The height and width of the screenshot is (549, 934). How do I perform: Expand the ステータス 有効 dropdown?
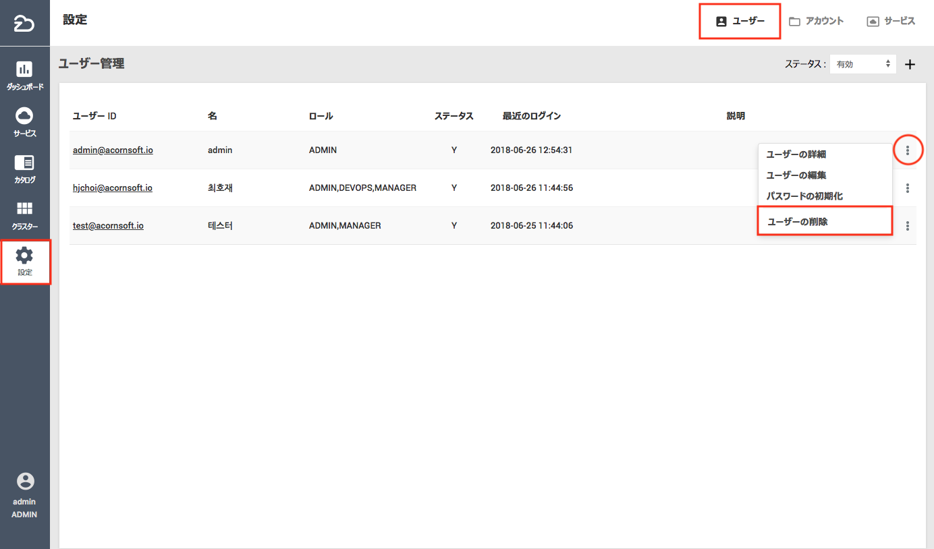coord(862,65)
